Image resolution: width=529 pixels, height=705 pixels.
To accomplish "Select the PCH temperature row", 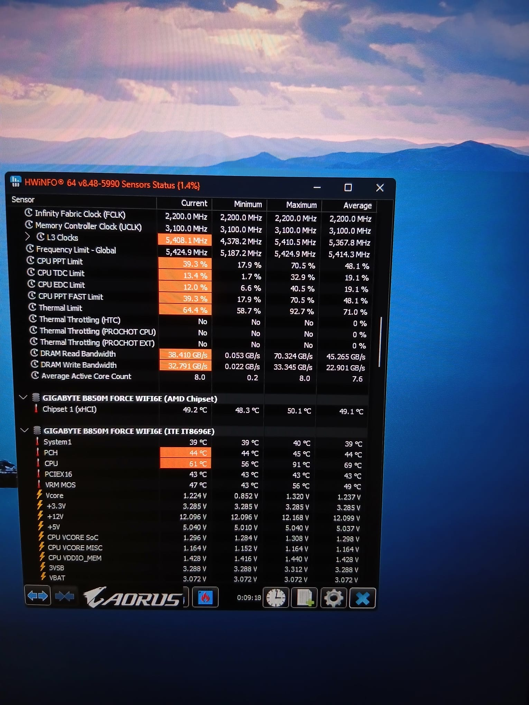I will (200, 453).
